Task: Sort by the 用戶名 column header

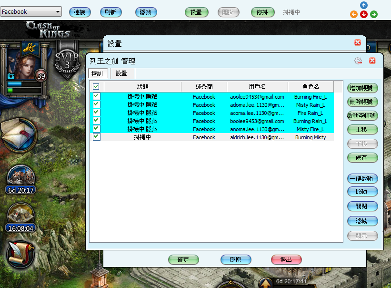Action: (257, 87)
